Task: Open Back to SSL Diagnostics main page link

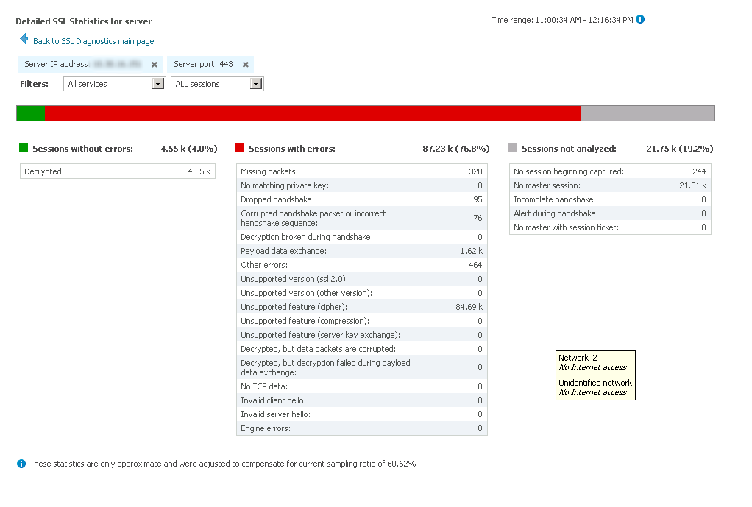Action: 93,41
